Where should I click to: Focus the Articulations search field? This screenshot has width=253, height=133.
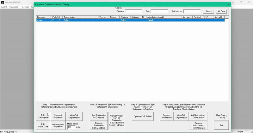[x=192, y=11]
